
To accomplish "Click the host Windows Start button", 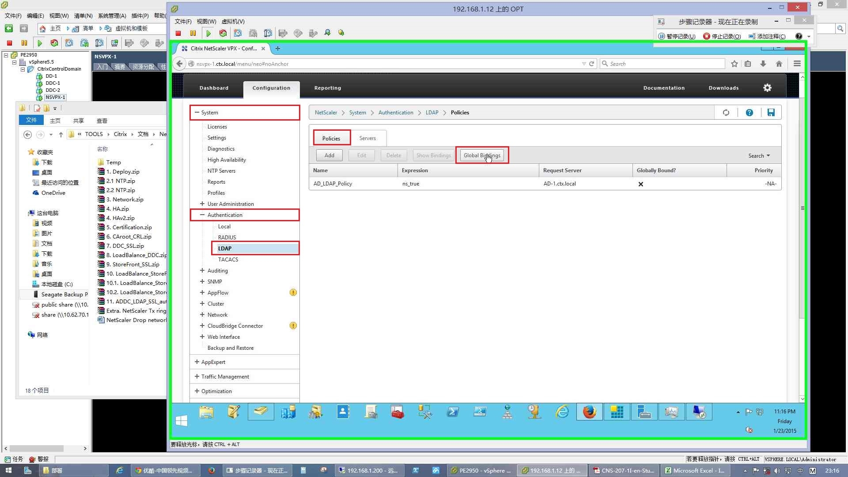I will (x=8, y=470).
